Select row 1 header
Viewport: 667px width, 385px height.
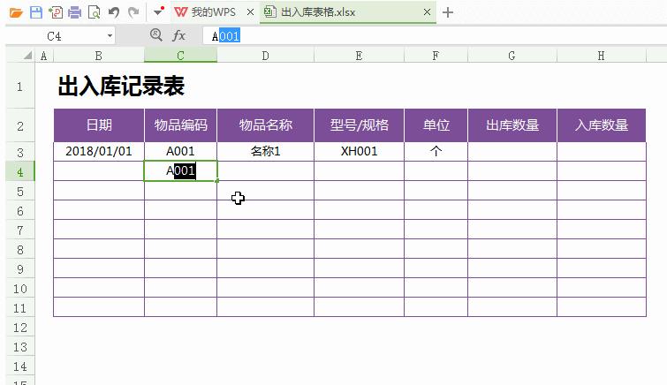20,87
